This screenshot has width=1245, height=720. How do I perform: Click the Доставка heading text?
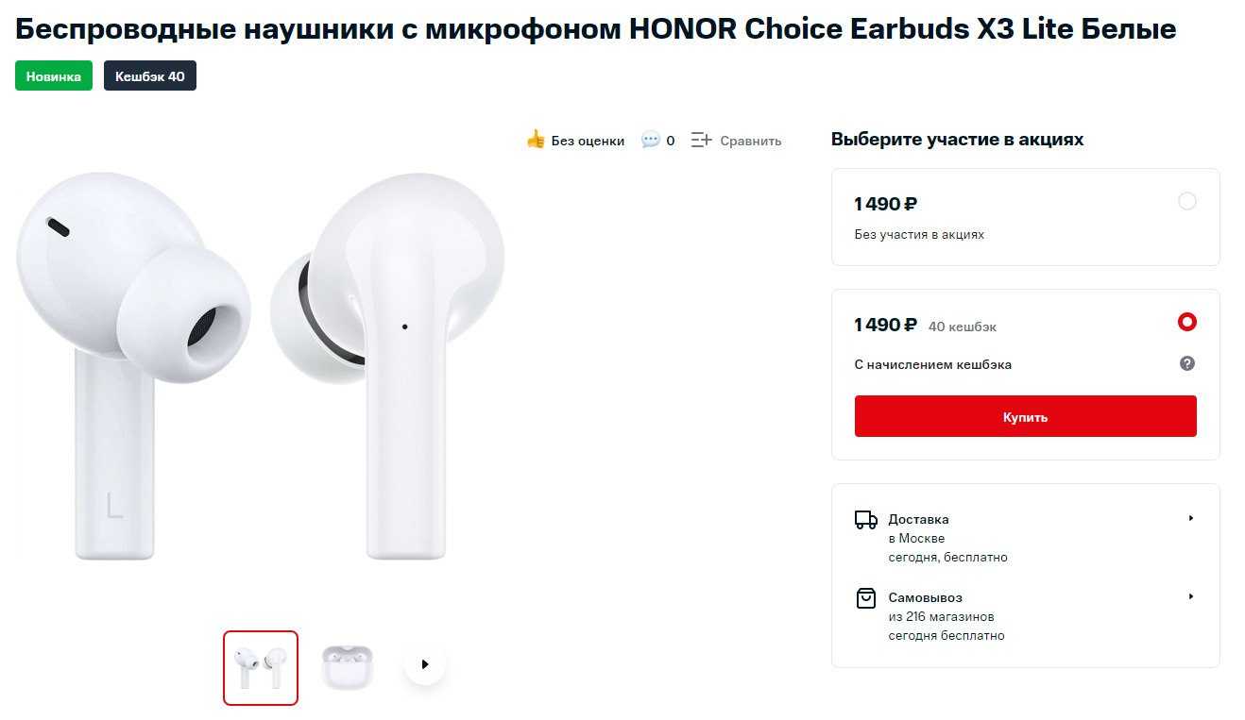pyautogui.click(x=918, y=519)
